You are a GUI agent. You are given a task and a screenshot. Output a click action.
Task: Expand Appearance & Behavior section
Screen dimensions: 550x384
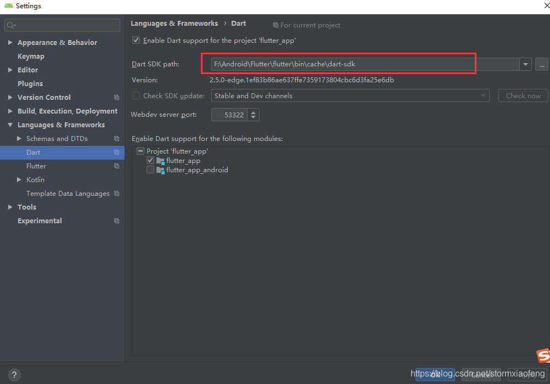coord(10,42)
